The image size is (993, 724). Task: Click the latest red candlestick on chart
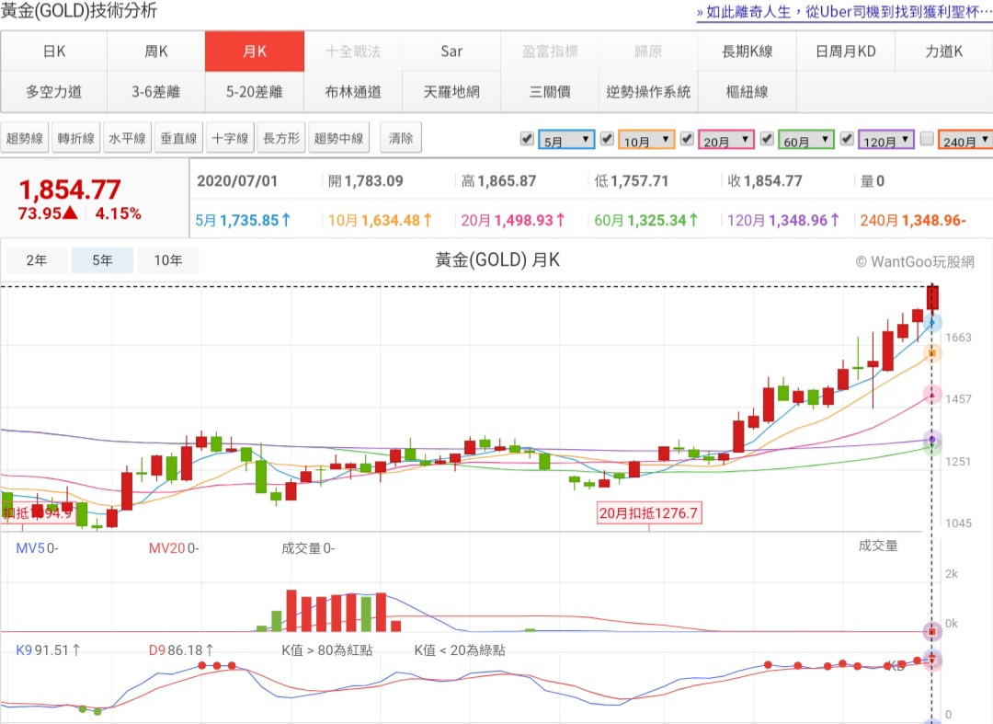(933, 298)
